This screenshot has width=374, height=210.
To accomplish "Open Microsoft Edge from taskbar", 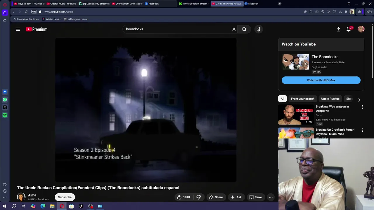I will [x=43, y=206].
